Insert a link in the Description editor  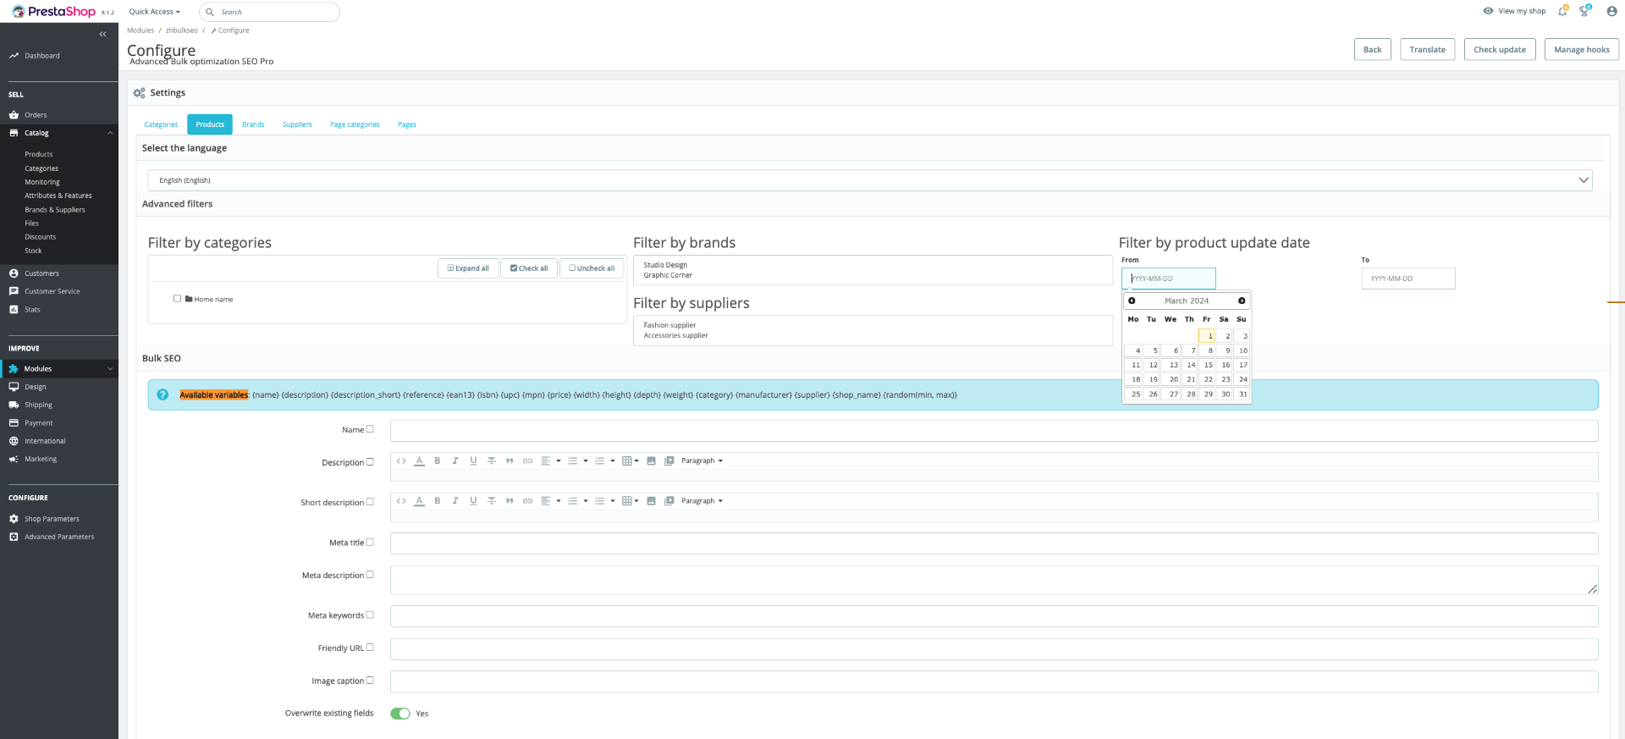coord(527,461)
